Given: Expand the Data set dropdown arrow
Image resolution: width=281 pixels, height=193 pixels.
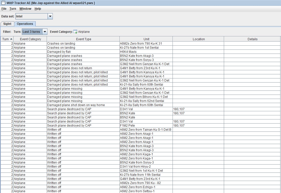Looking at the screenshot, I should (50, 16).
